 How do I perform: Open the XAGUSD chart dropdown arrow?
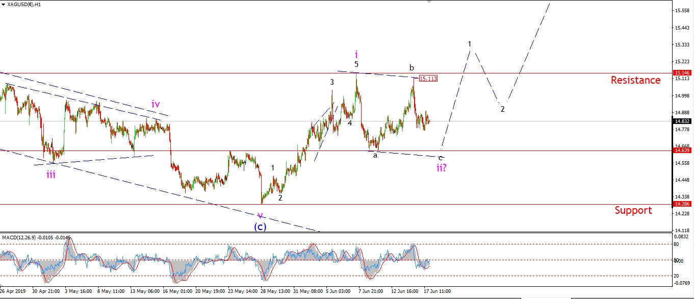[4, 4]
